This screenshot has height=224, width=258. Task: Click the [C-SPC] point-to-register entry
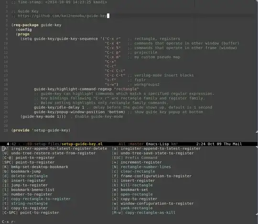pos(31,213)
